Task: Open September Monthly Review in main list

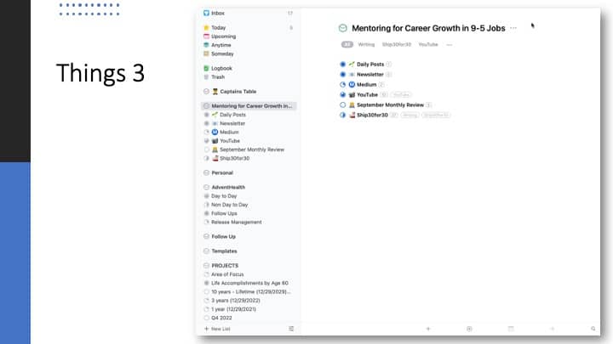Action: point(390,104)
